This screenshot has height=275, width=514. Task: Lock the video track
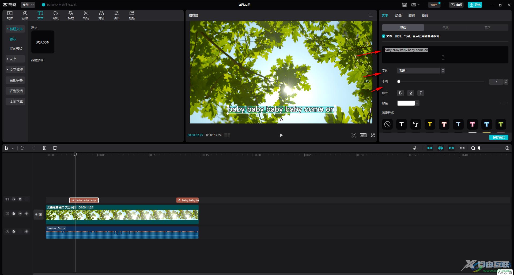(14, 214)
